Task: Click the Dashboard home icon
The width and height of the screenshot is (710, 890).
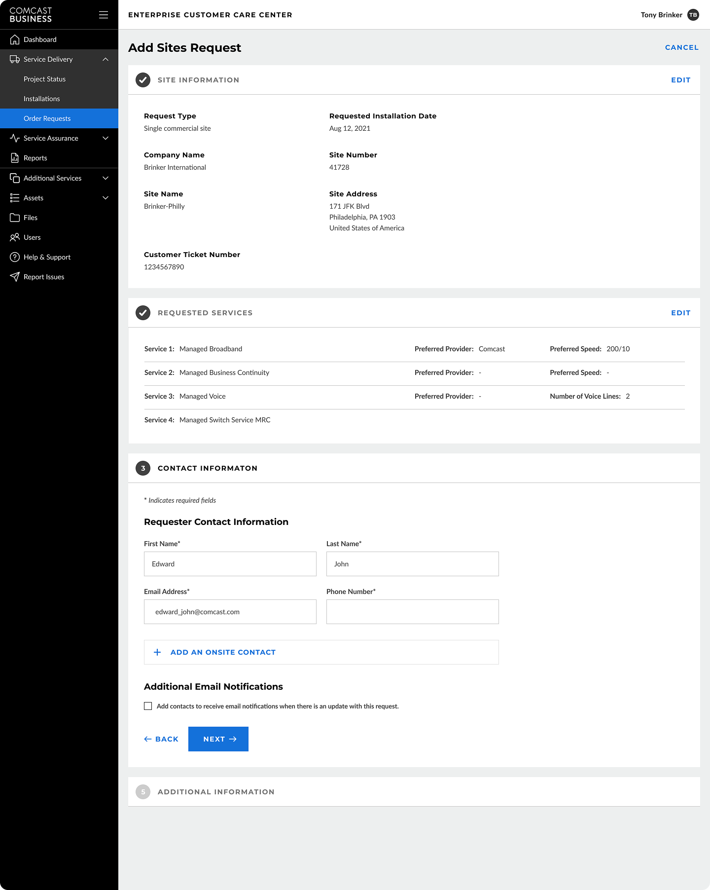Action: pos(15,39)
